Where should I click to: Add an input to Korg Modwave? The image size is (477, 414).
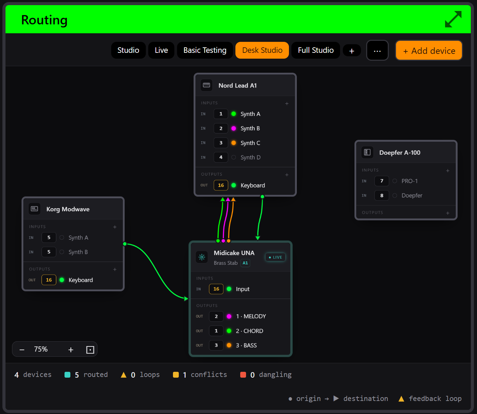[115, 227]
